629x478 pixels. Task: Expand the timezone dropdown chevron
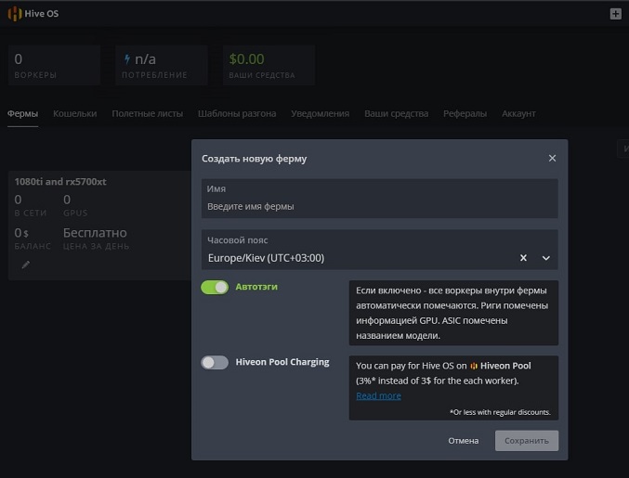(546, 258)
